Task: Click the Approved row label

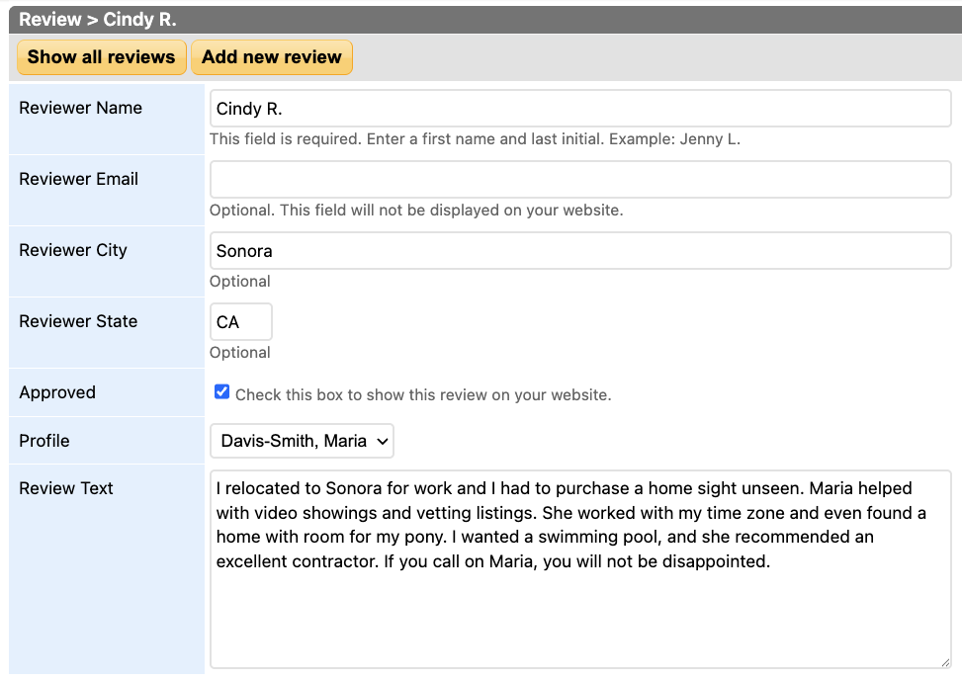Action: (57, 392)
